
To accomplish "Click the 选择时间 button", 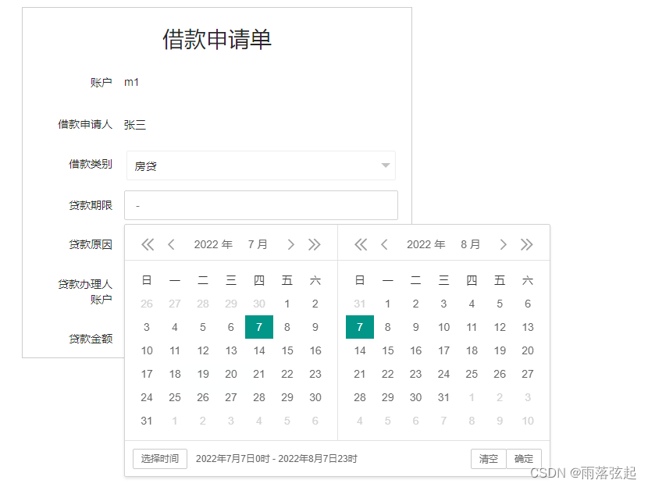I will [x=160, y=459].
